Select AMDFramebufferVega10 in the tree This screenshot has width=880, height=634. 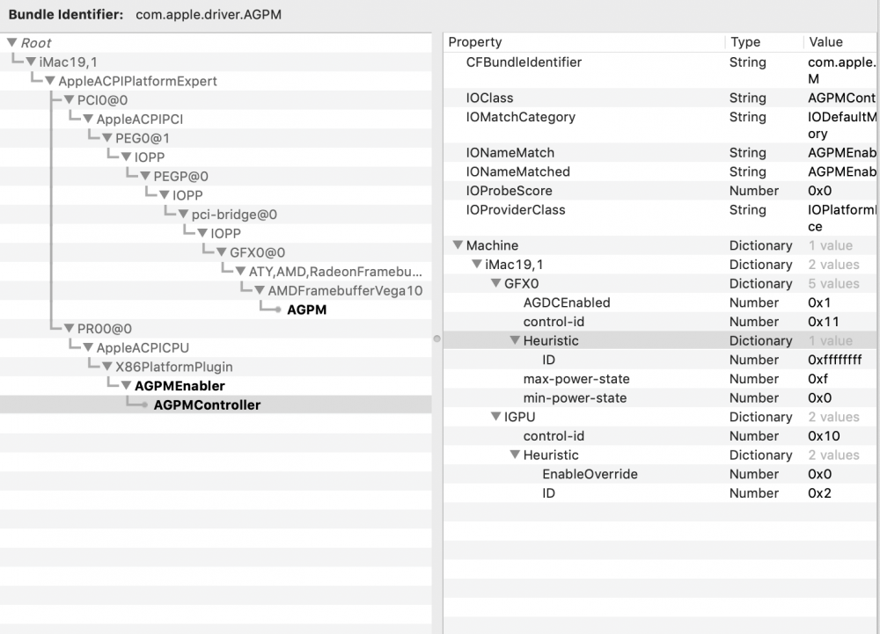(345, 290)
